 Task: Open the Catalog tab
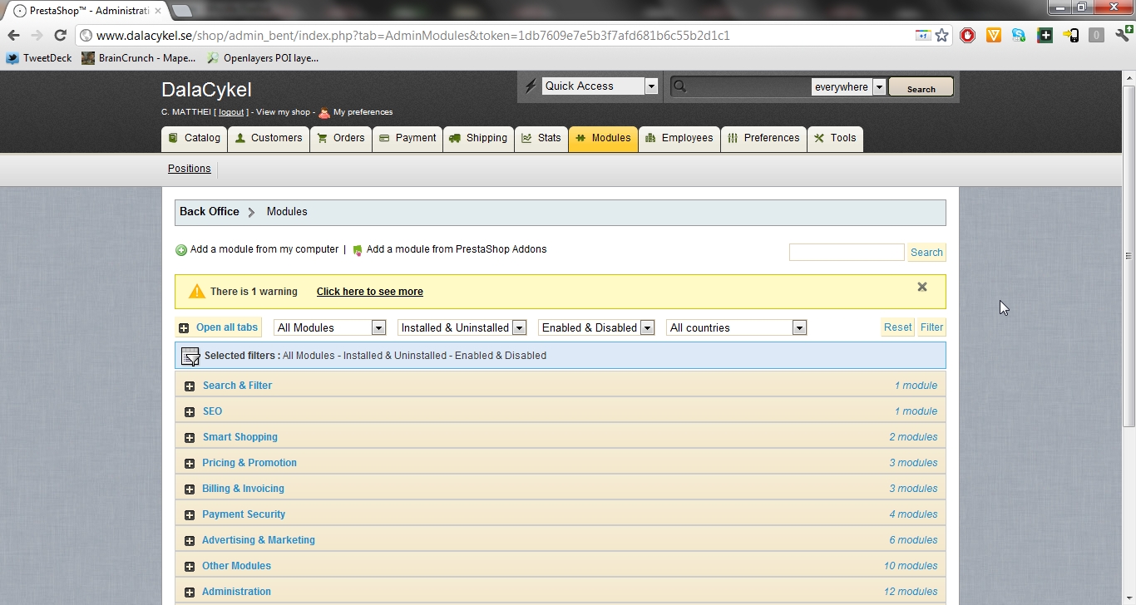point(194,139)
